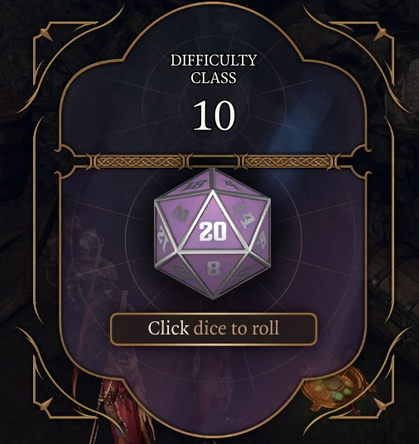The width and height of the screenshot is (419, 444).
Task: Click the star ornament in upper-right frame corner
Action: click(x=380, y=34)
